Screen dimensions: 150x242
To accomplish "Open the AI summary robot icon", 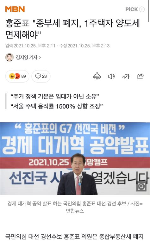I will 97,76.
